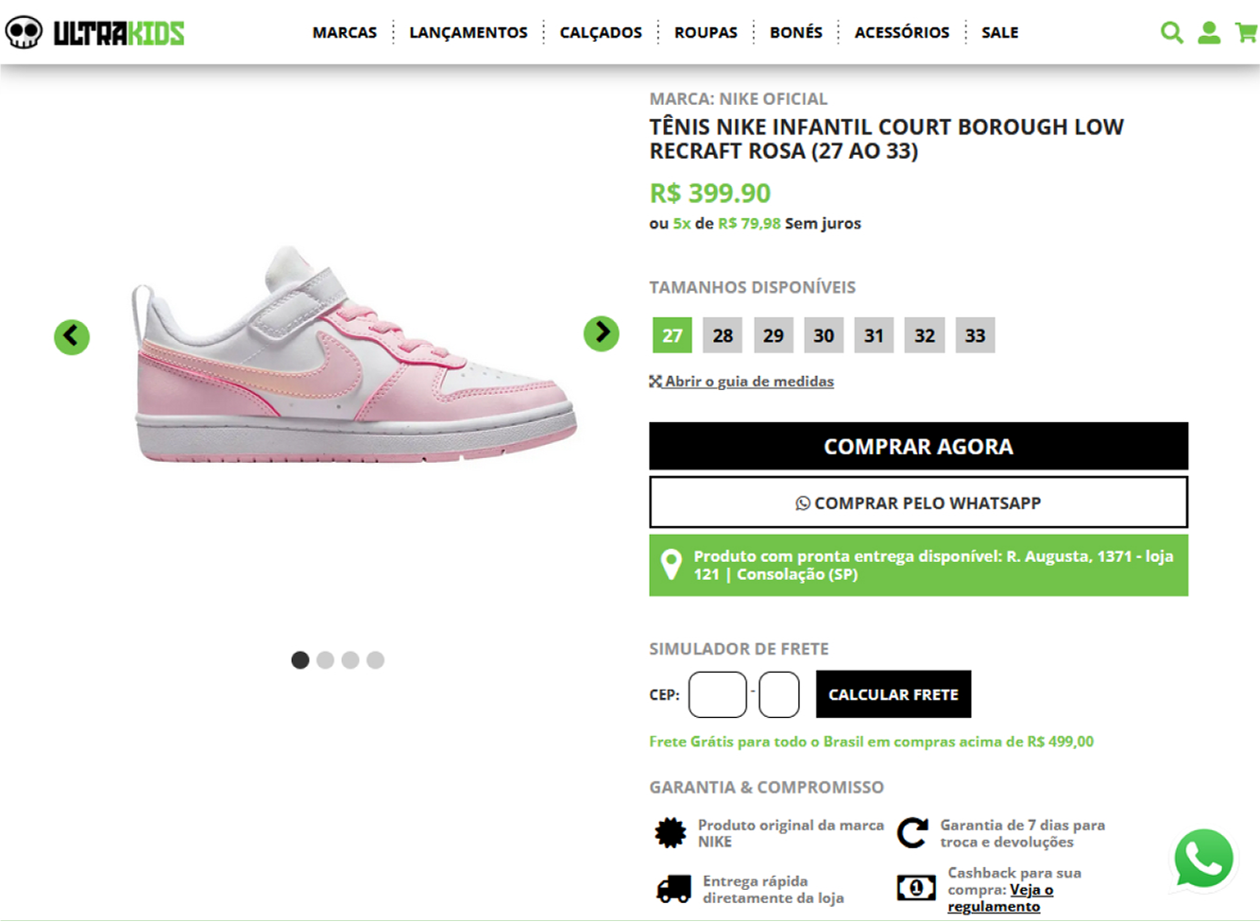This screenshot has height=922, width=1260.
Task: Select shoe size 33
Action: pos(975,335)
